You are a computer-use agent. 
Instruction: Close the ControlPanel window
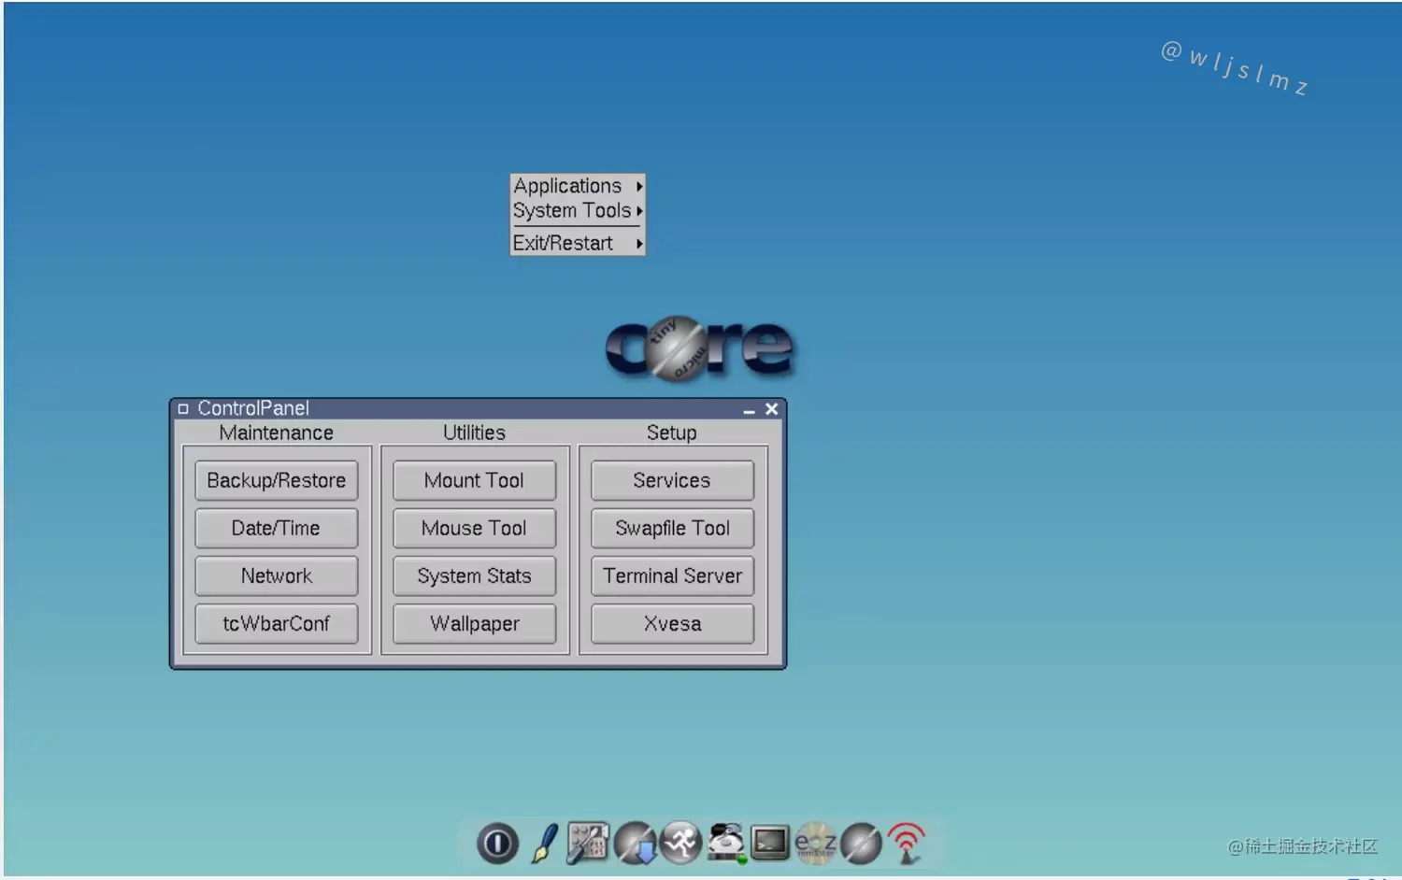pos(771,409)
